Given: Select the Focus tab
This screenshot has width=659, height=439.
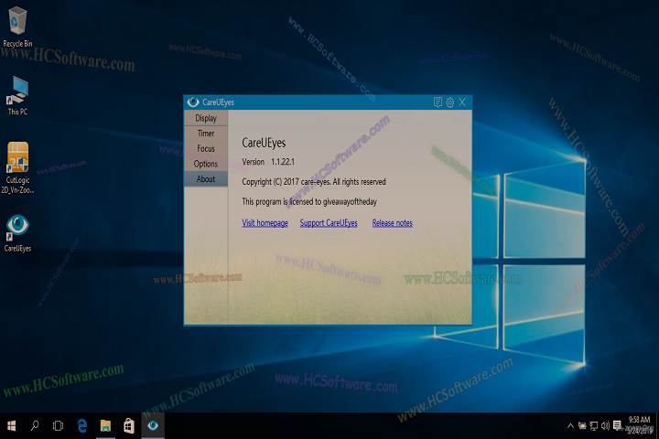Looking at the screenshot, I should [x=206, y=148].
